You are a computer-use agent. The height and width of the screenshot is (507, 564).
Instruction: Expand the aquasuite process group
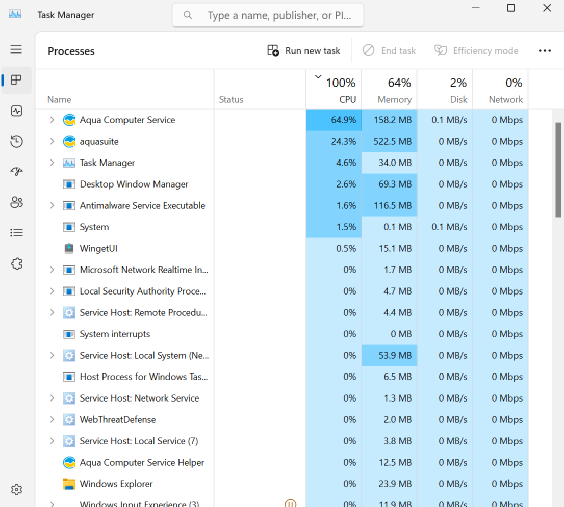coord(52,142)
